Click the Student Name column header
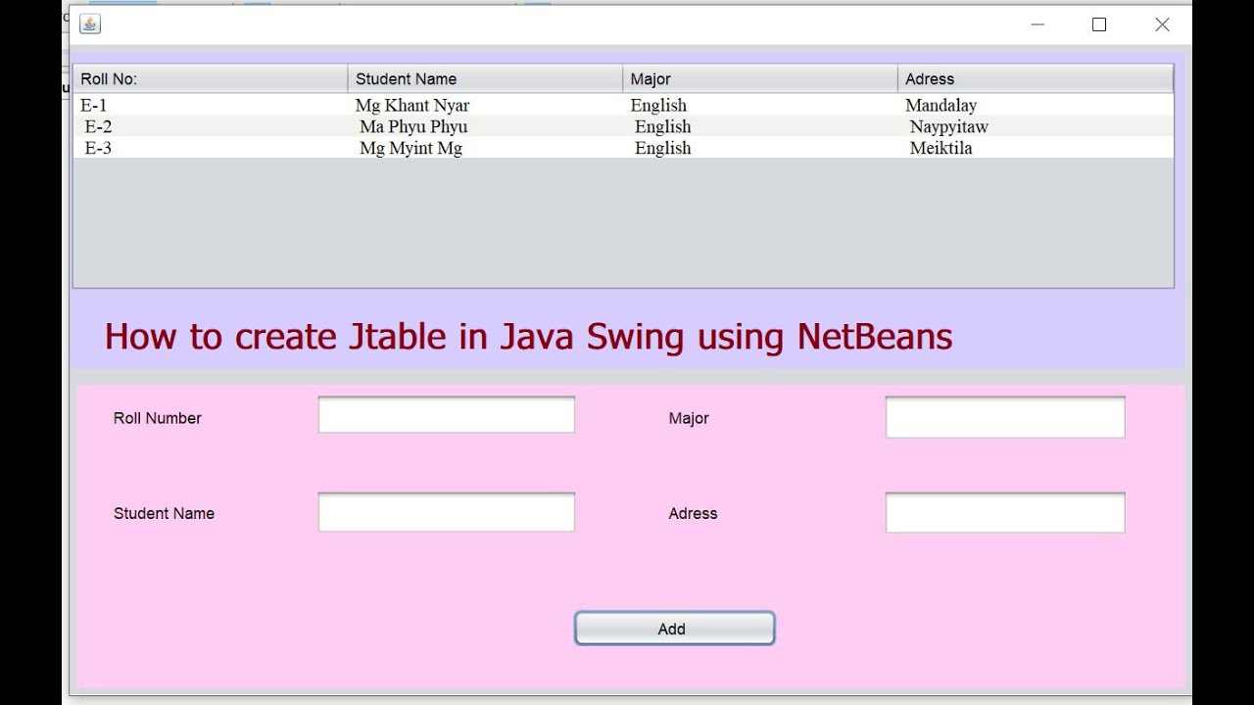1254x705 pixels. tap(486, 79)
